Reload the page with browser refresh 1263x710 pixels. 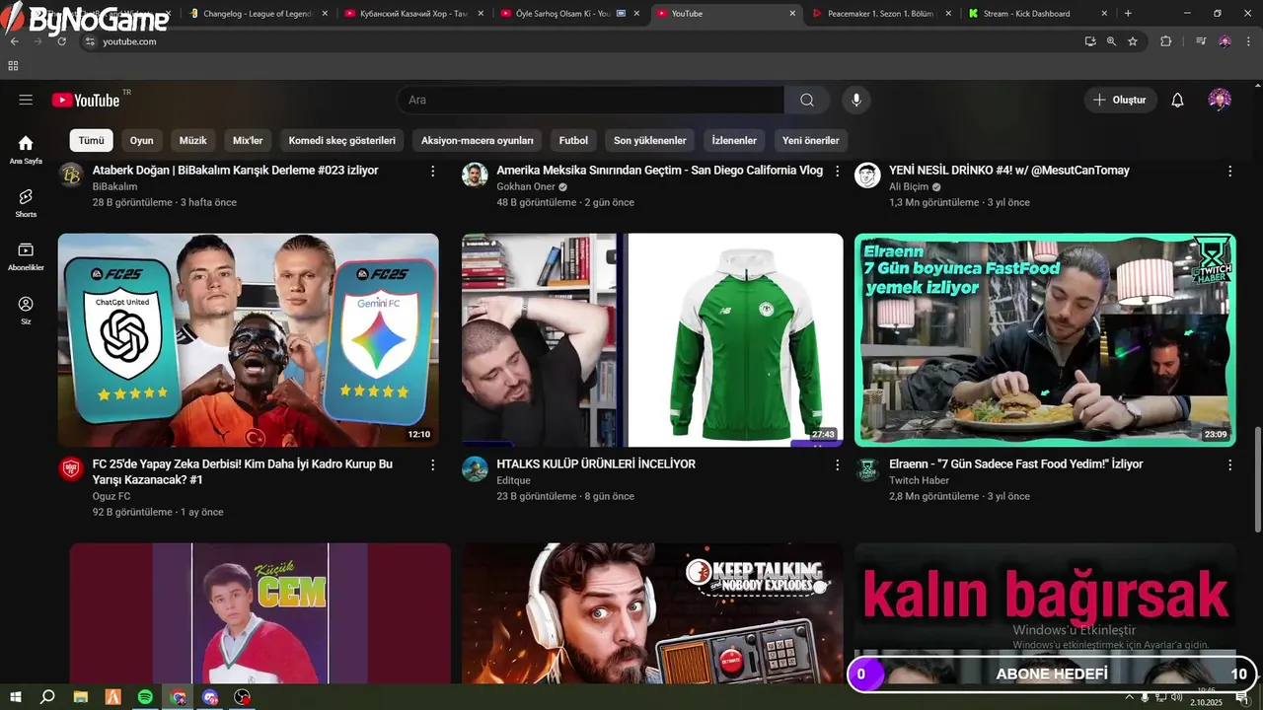coord(62,41)
